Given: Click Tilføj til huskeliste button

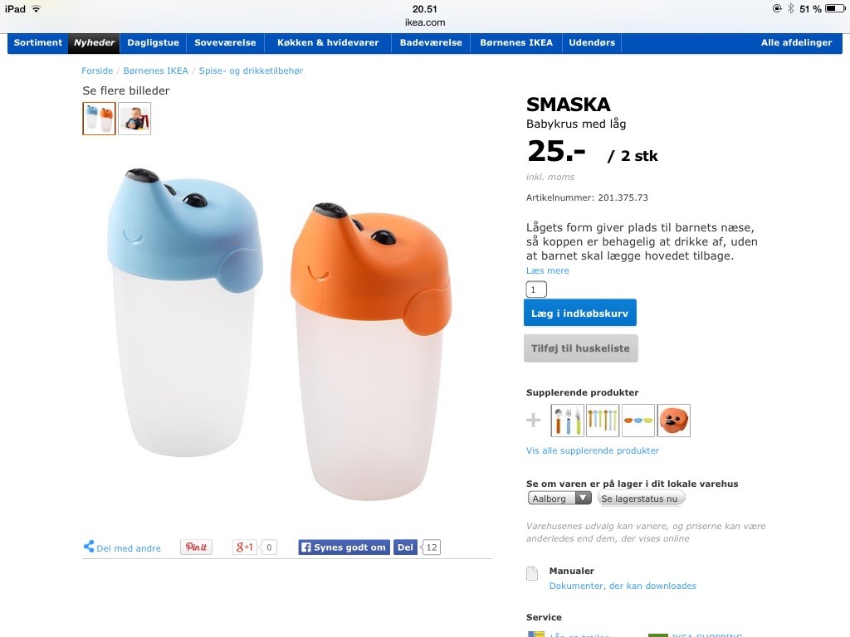Looking at the screenshot, I should click(x=580, y=348).
